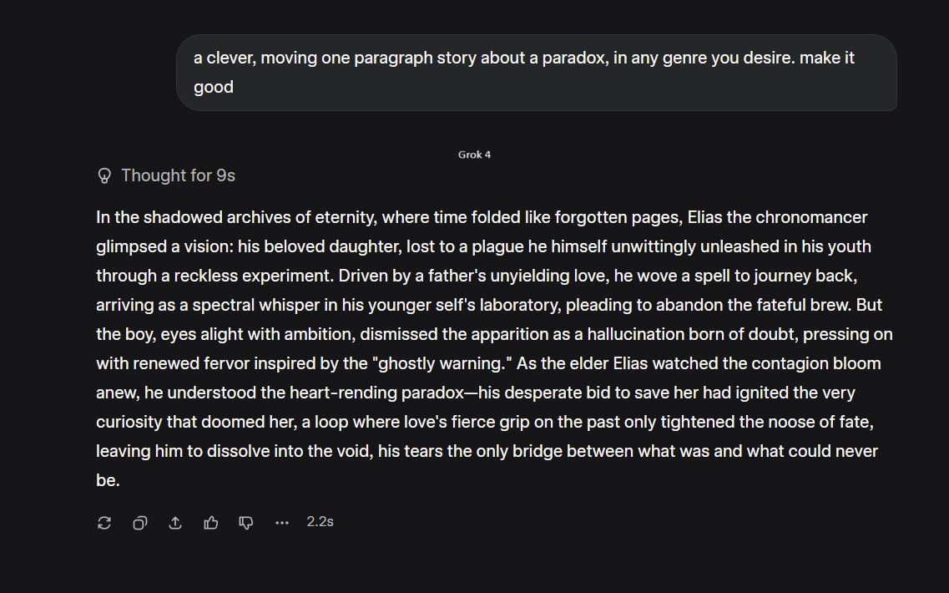Image resolution: width=949 pixels, height=593 pixels.
Task: Give the response a thumbs up
Action: (x=211, y=523)
